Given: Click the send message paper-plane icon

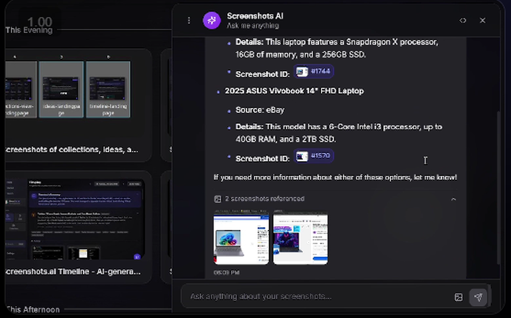Looking at the screenshot, I should (478, 296).
